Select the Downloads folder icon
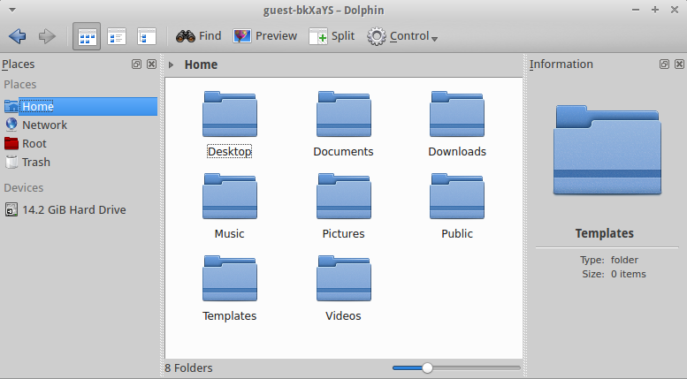The height and width of the screenshot is (379, 687). point(457,114)
